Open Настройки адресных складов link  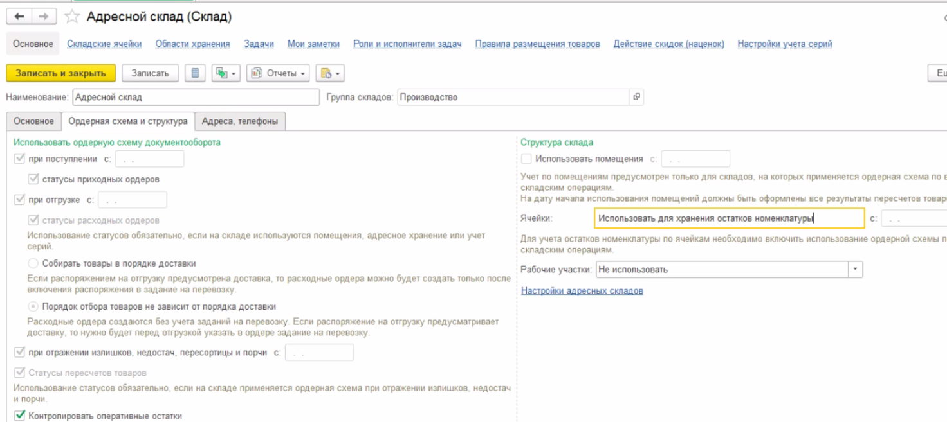tap(582, 291)
